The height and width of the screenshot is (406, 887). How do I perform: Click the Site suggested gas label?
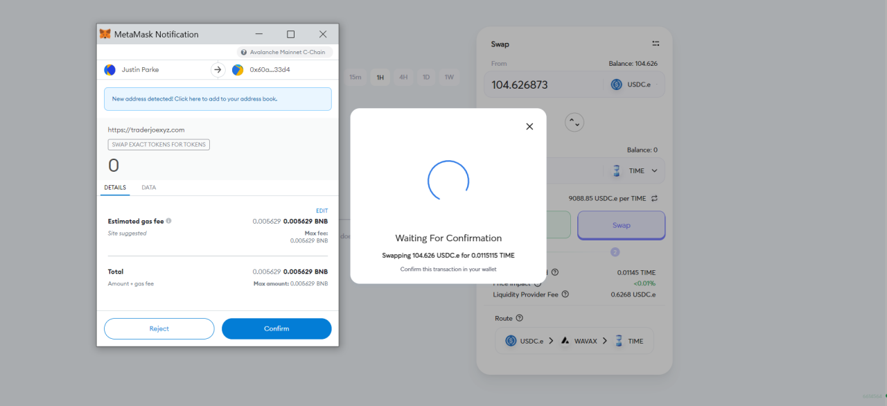point(127,233)
